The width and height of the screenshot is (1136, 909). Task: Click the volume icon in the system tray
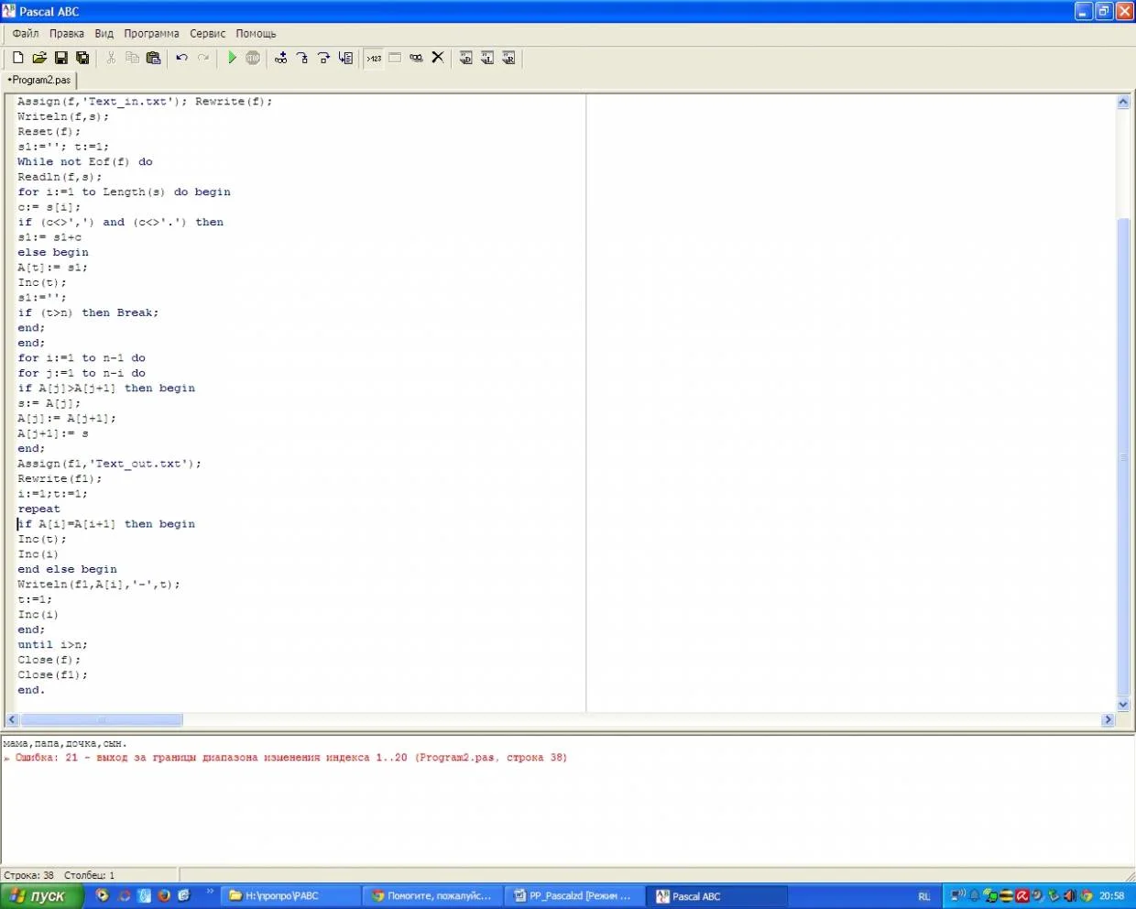(x=1069, y=896)
